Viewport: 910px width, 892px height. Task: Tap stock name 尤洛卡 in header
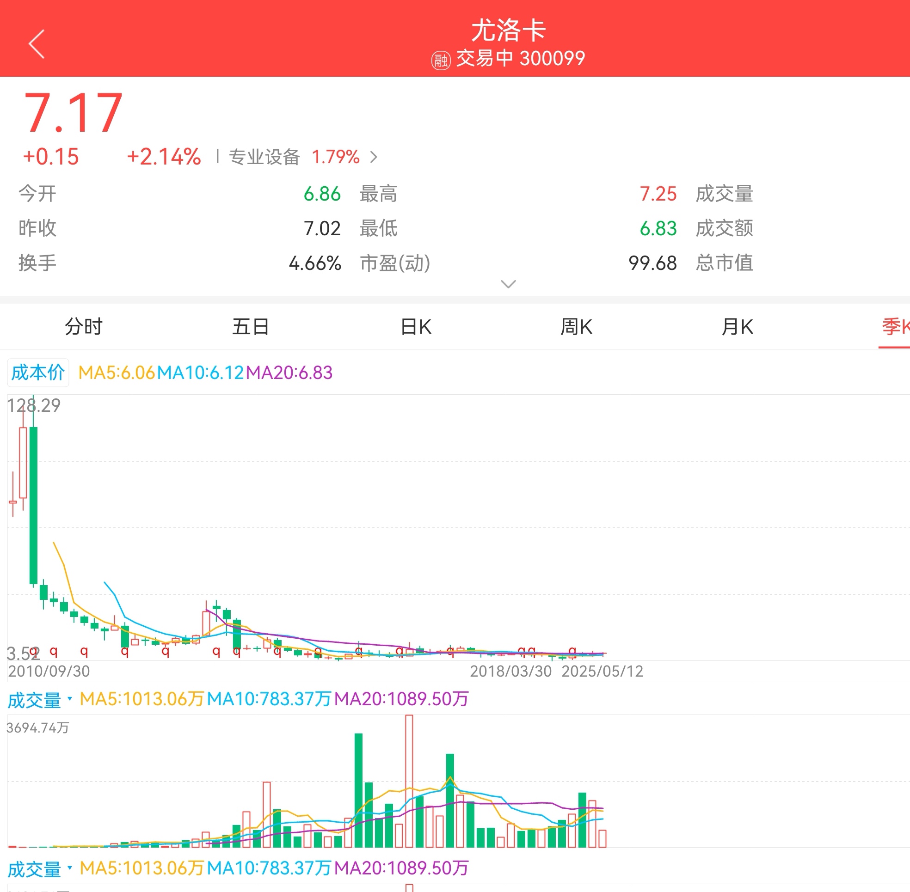[x=509, y=31]
